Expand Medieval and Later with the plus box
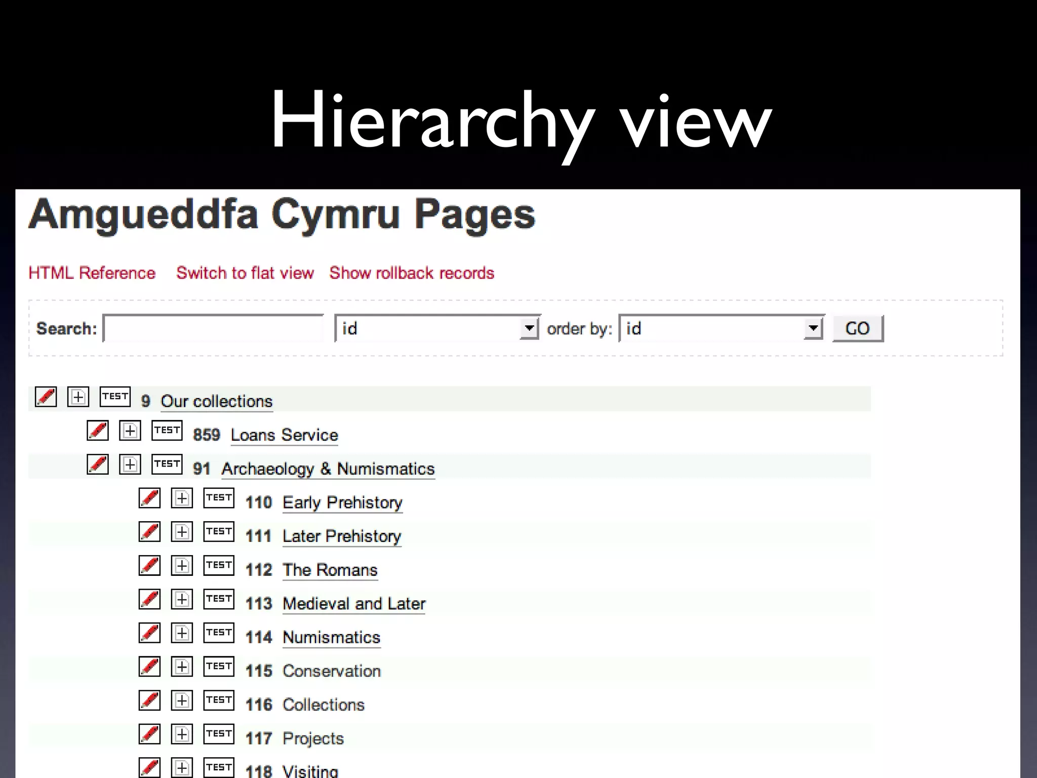 (182, 600)
